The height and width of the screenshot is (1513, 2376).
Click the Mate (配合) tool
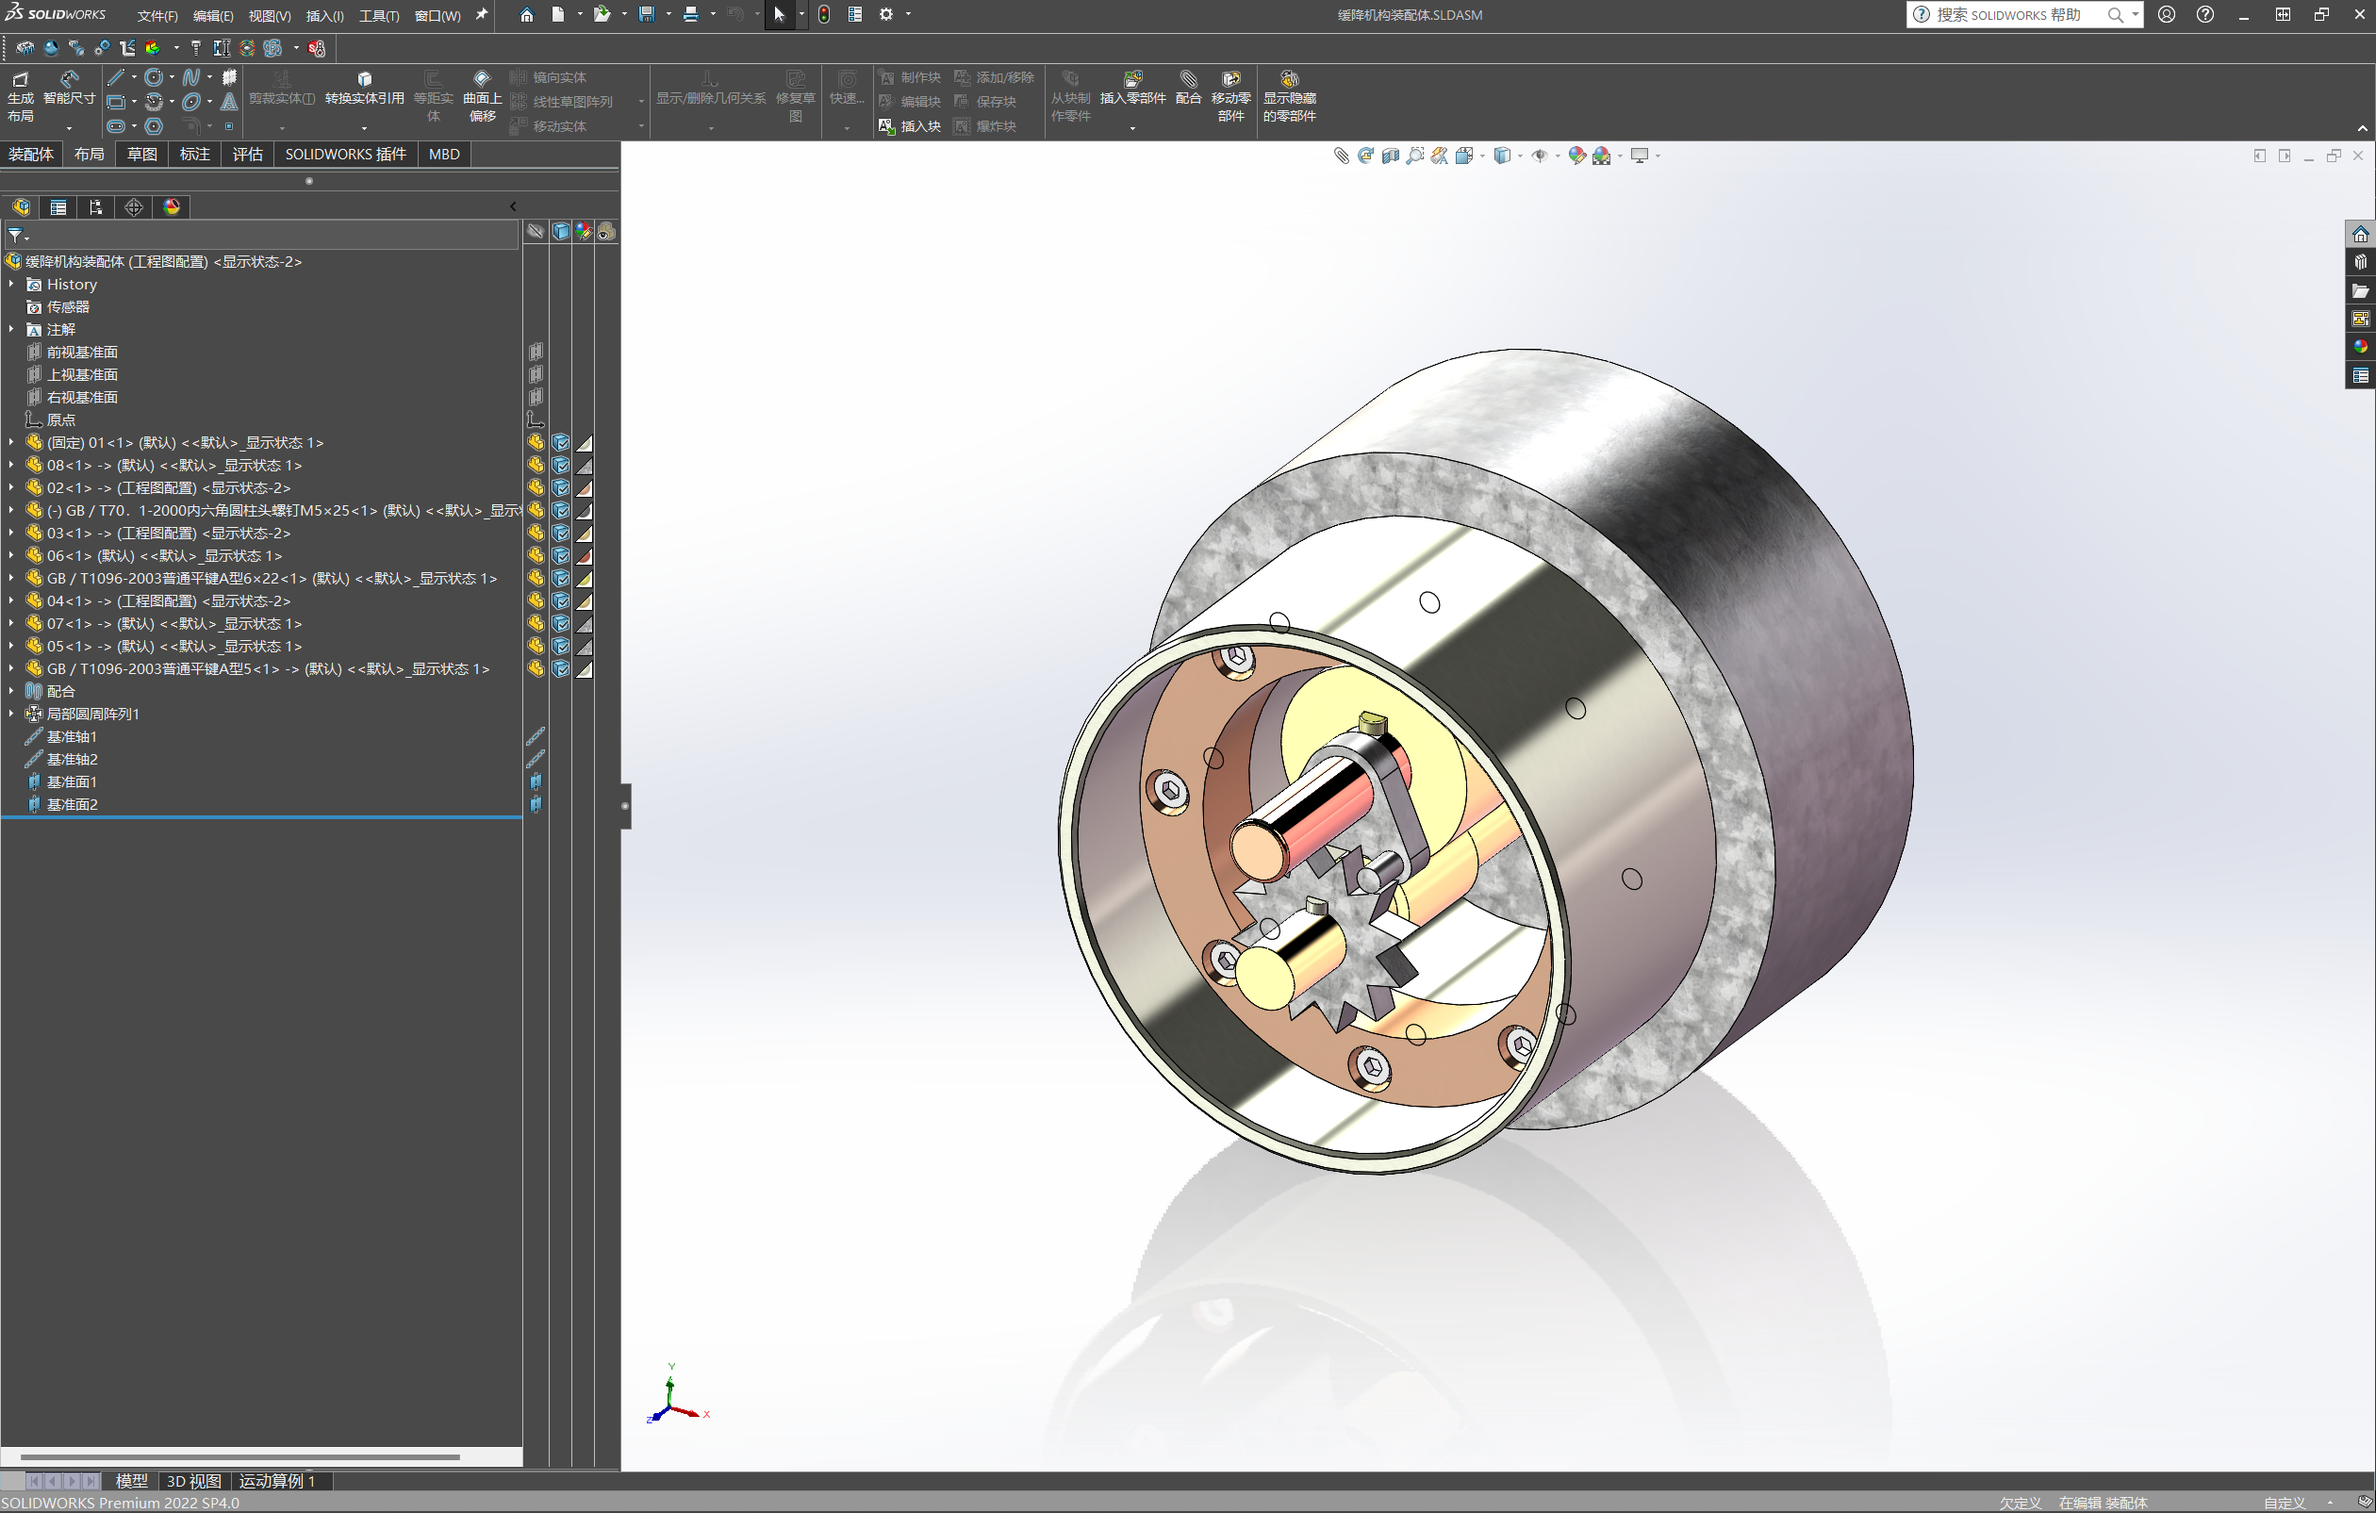point(1189,87)
